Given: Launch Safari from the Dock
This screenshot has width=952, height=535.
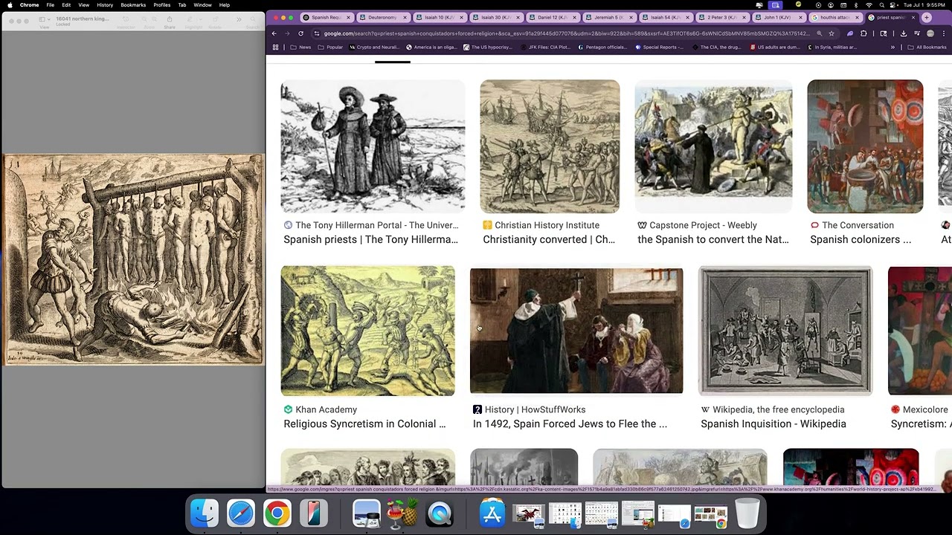Looking at the screenshot, I should 241,513.
